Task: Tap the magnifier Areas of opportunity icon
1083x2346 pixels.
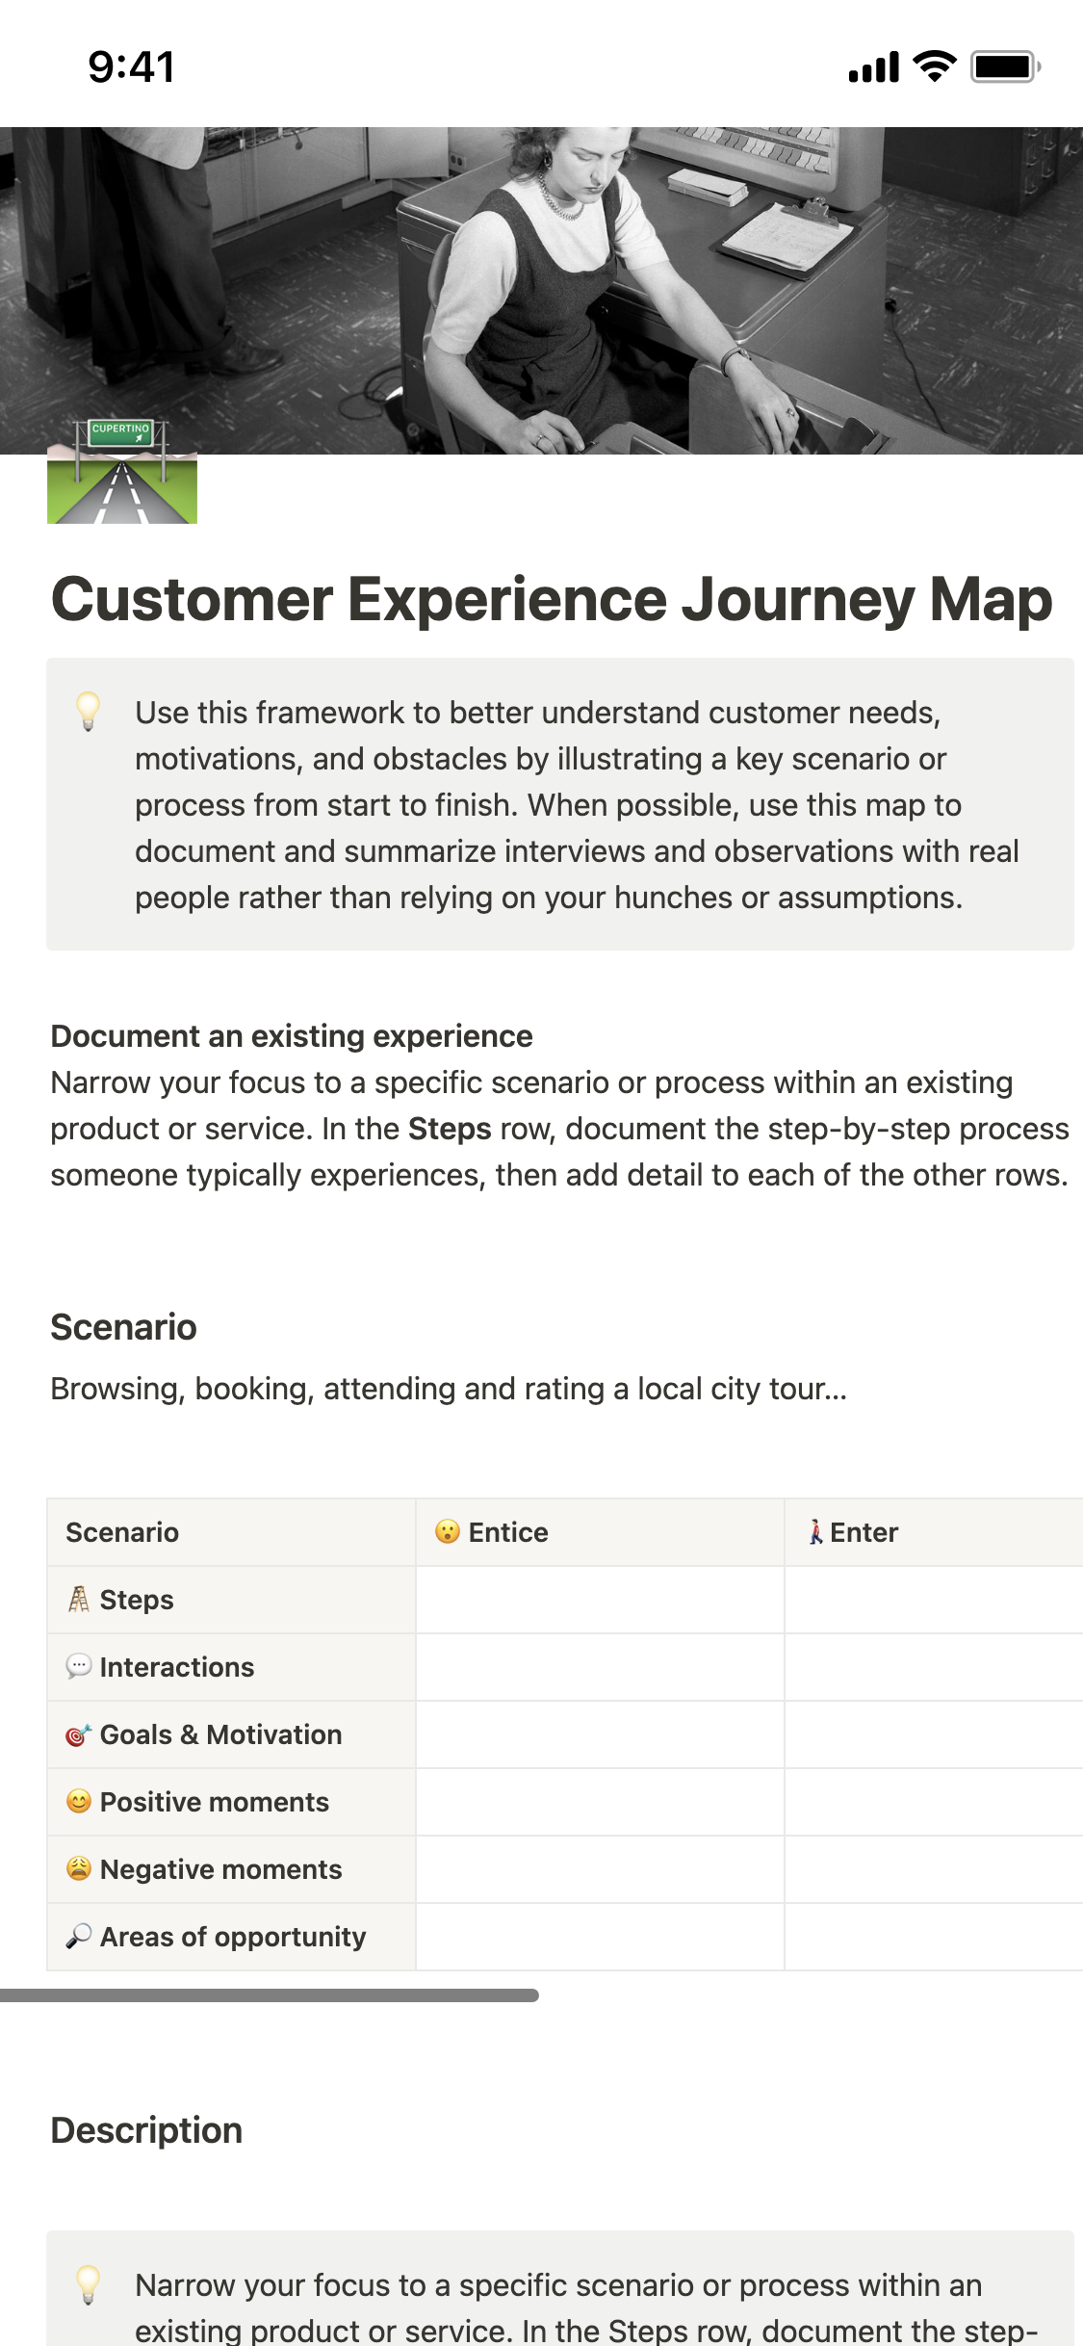Action: click(79, 1937)
